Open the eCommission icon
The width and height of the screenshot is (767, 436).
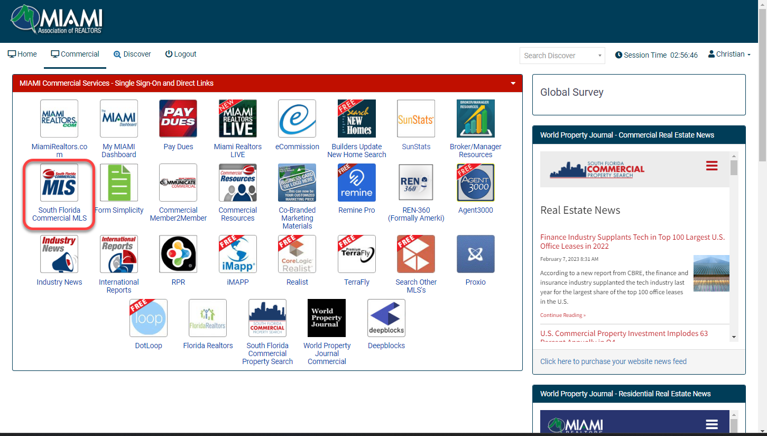pos(297,119)
